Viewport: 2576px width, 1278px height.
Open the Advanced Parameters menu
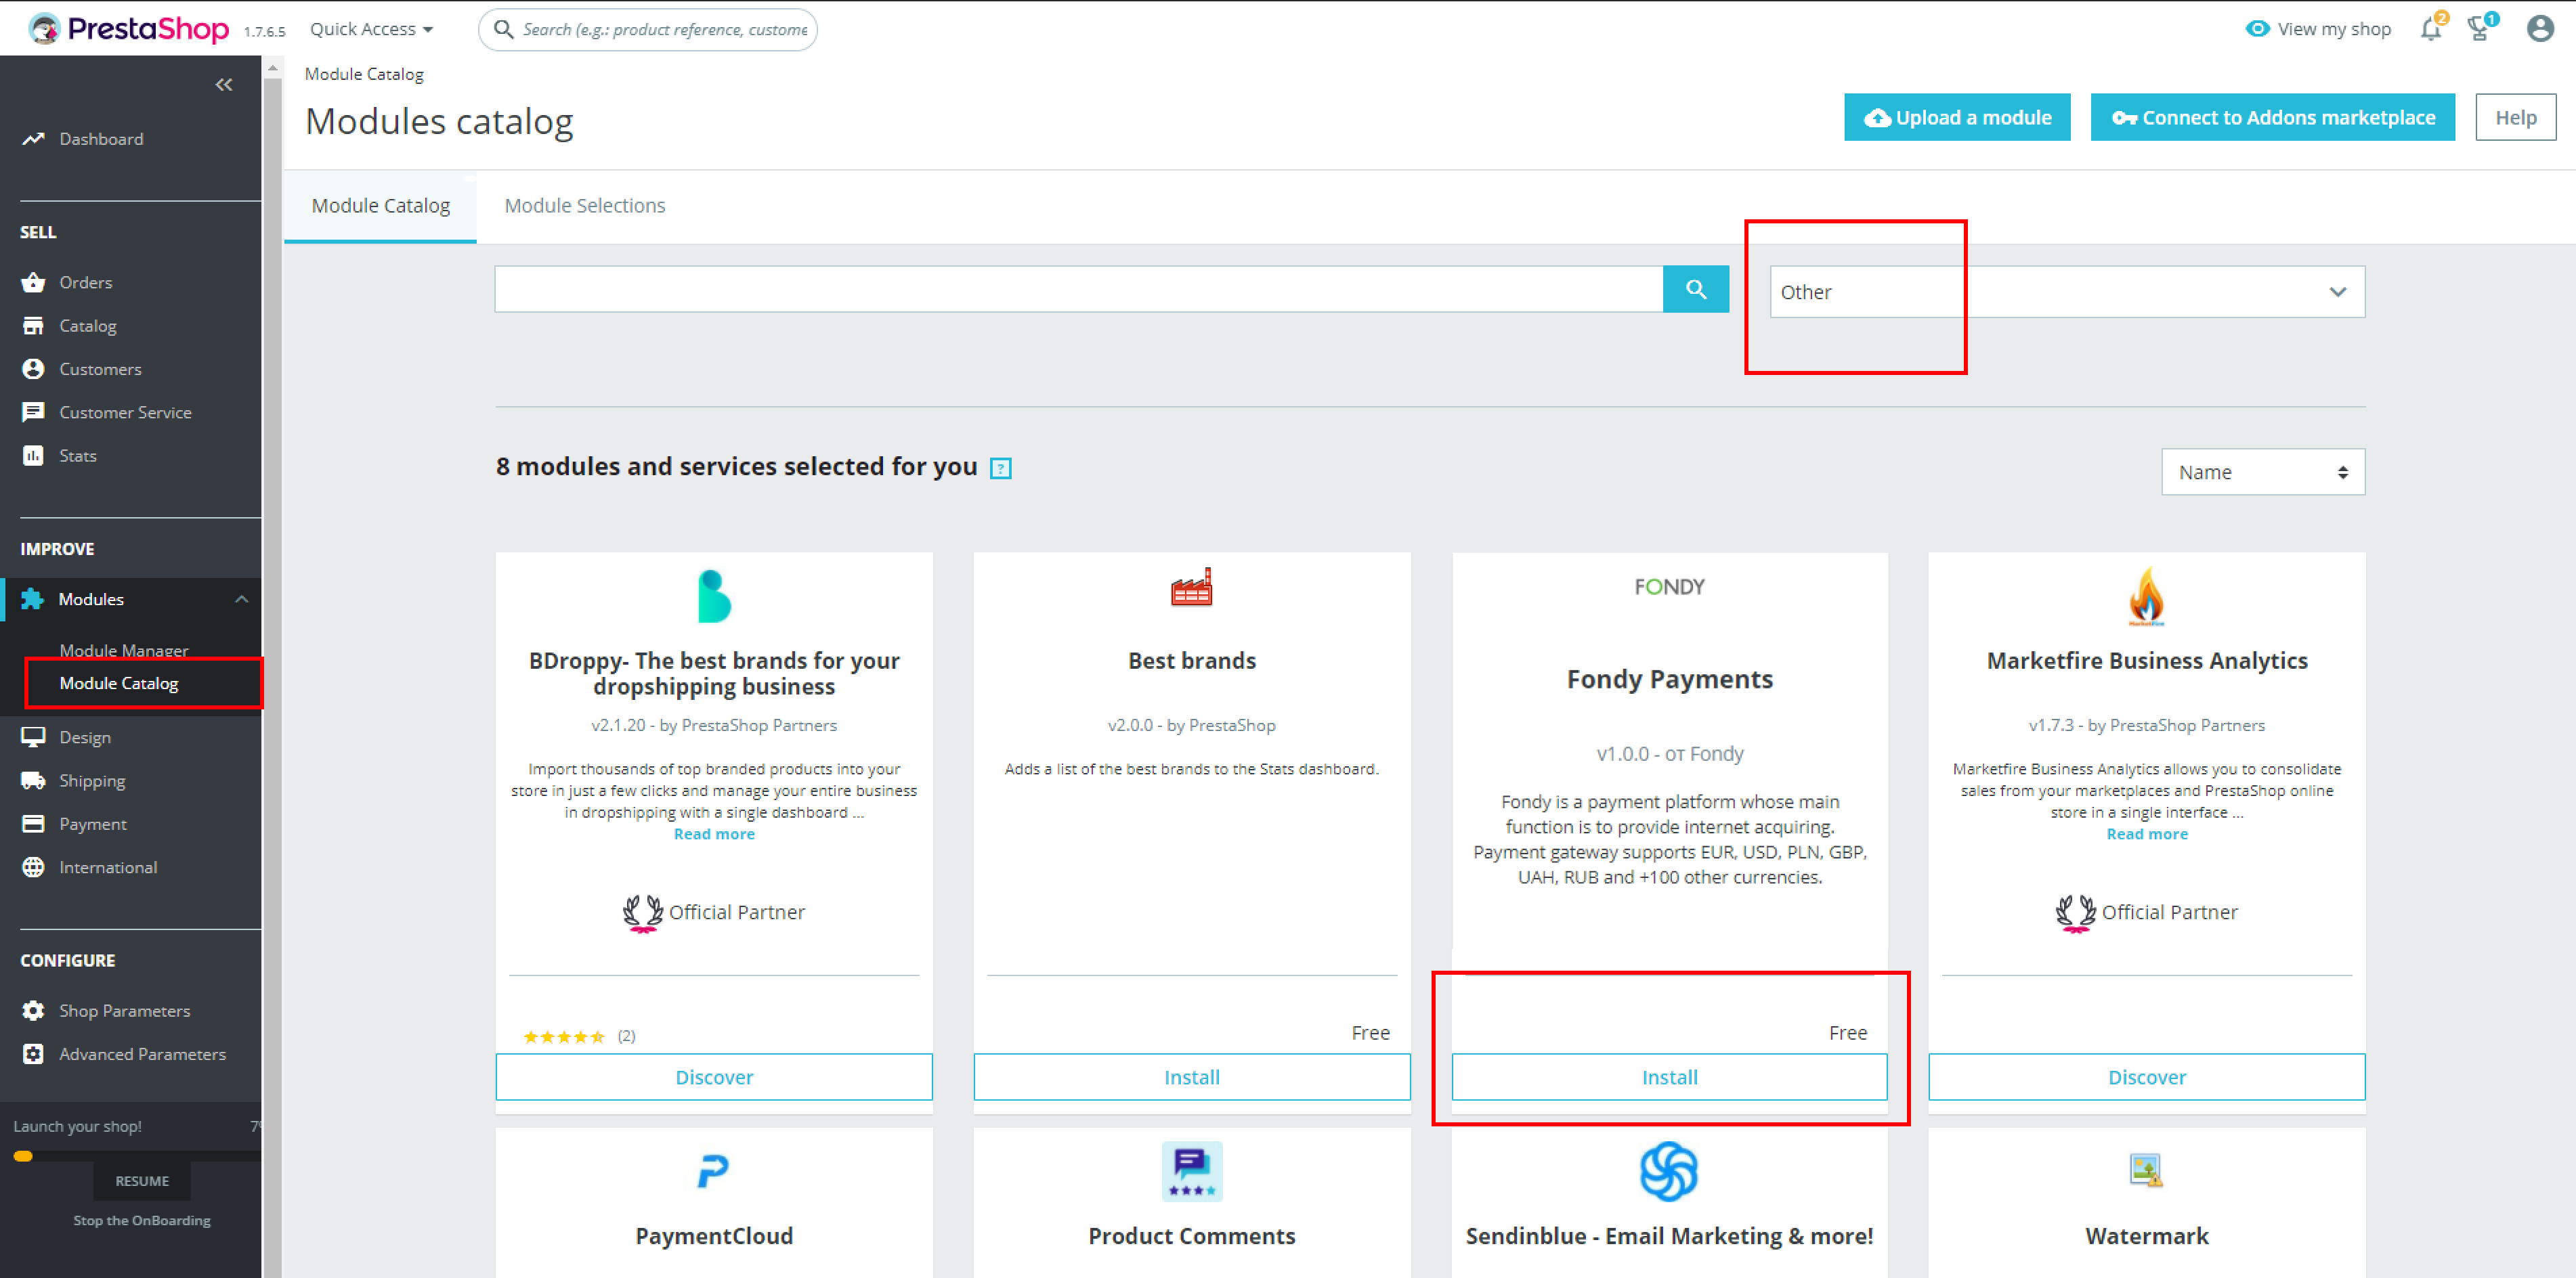[x=142, y=1054]
